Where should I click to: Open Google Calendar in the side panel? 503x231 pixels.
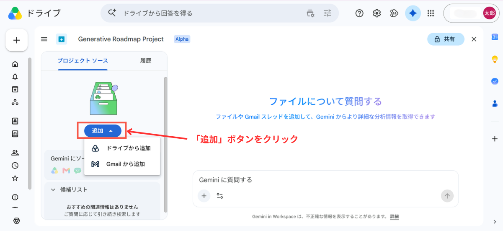[x=495, y=37]
